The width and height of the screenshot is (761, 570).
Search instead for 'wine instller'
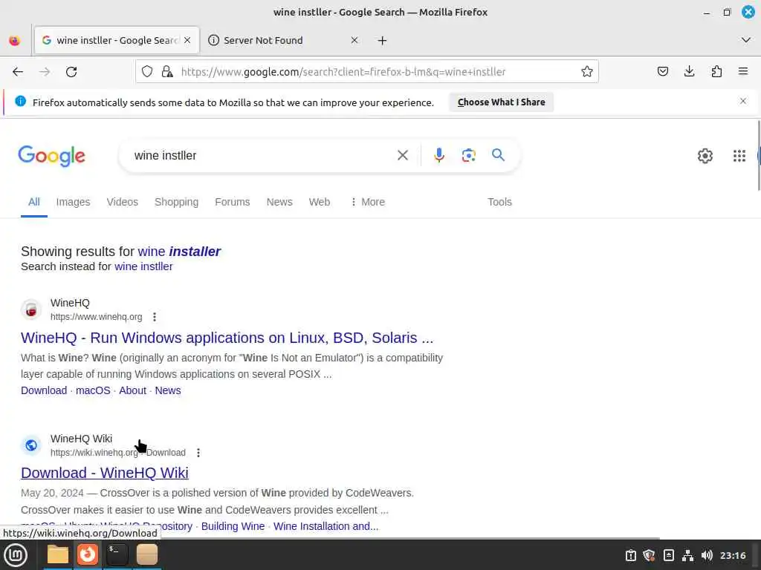[143, 266]
